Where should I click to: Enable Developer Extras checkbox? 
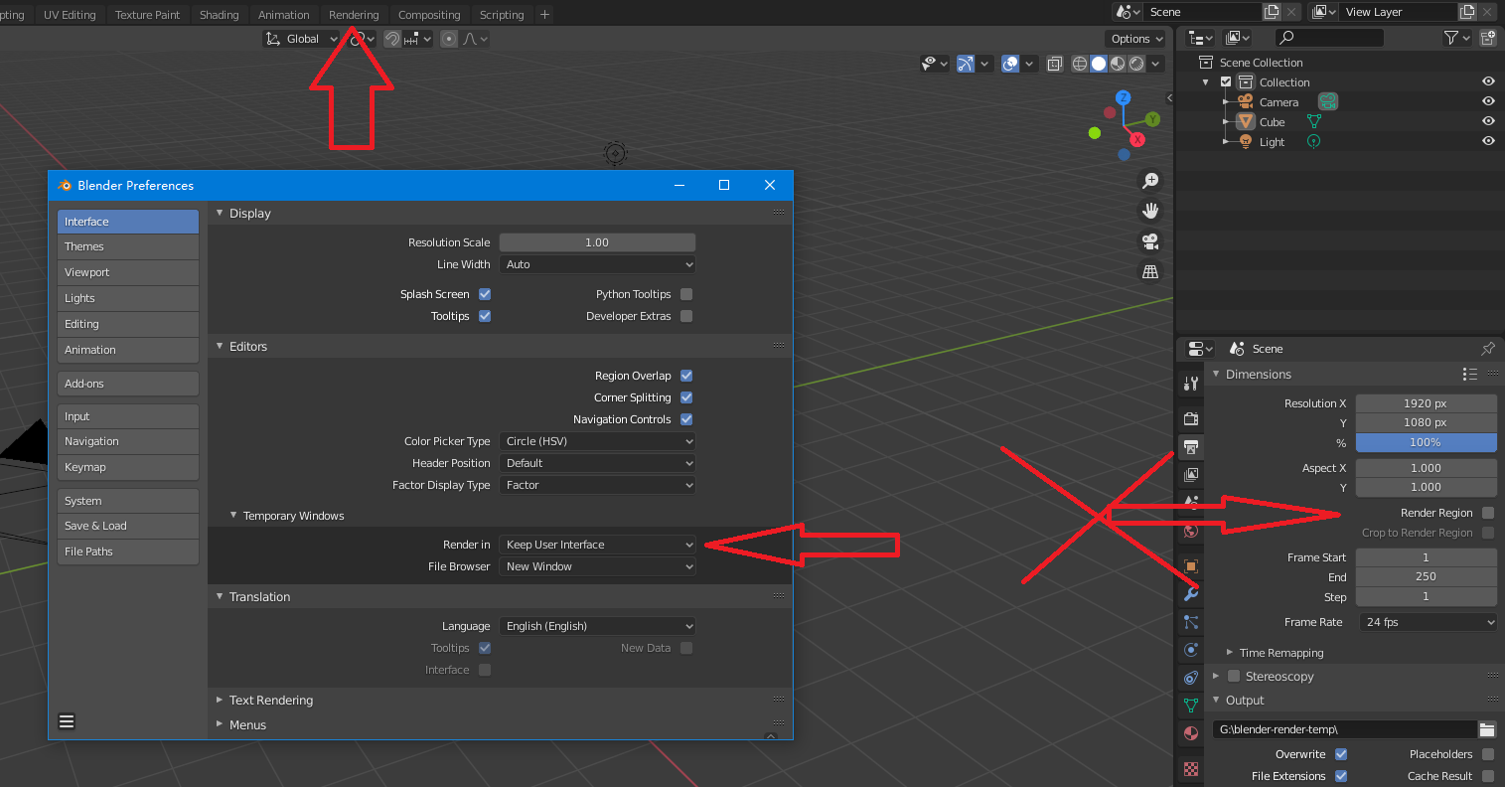pyautogui.click(x=686, y=316)
